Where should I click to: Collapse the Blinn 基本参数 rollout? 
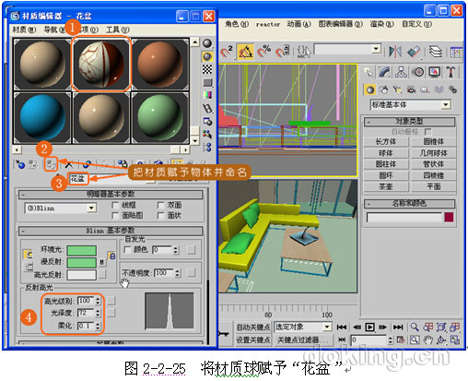111,231
